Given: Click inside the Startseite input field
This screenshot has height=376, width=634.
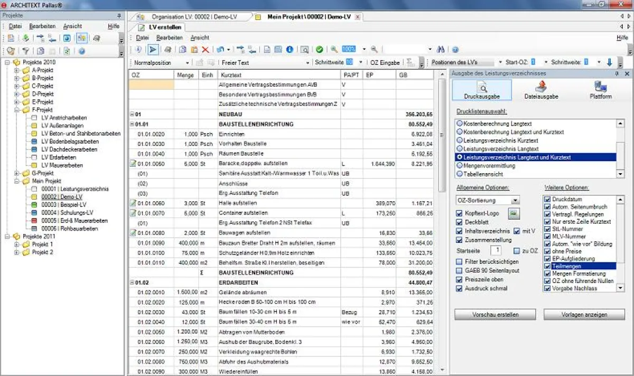Looking at the screenshot, I should point(496,250).
